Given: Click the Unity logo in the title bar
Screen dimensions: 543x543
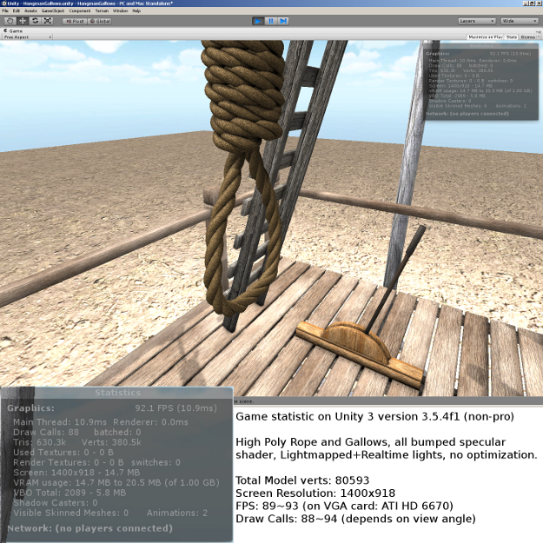Looking at the screenshot, I should tap(3, 3).
